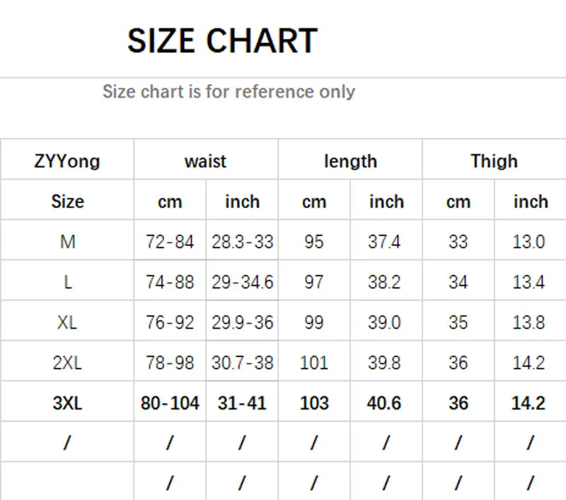Click the waist column header
The image size is (566, 500).
point(205,161)
